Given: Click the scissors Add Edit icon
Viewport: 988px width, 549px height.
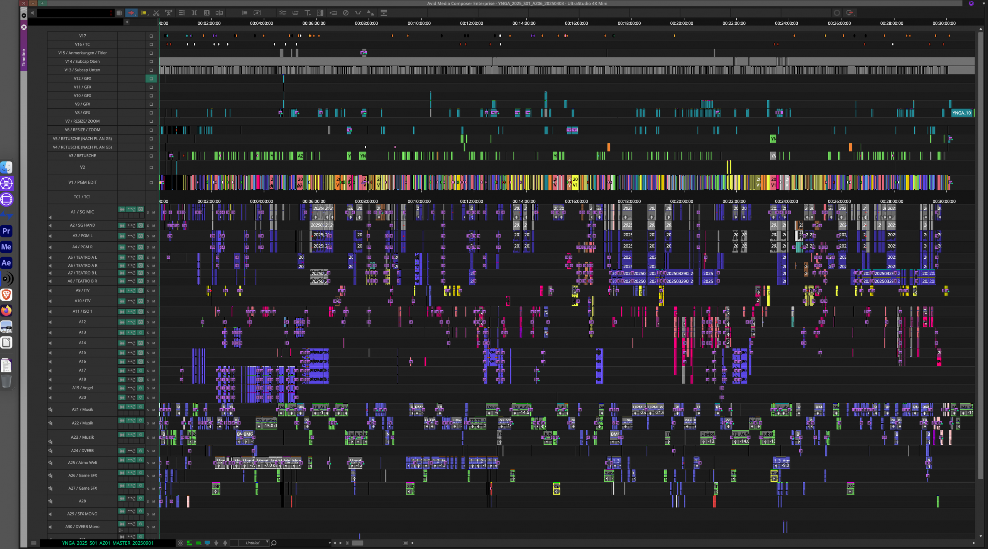Looking at the screenshot, I should pyautogui.click(x=156, y=13).
